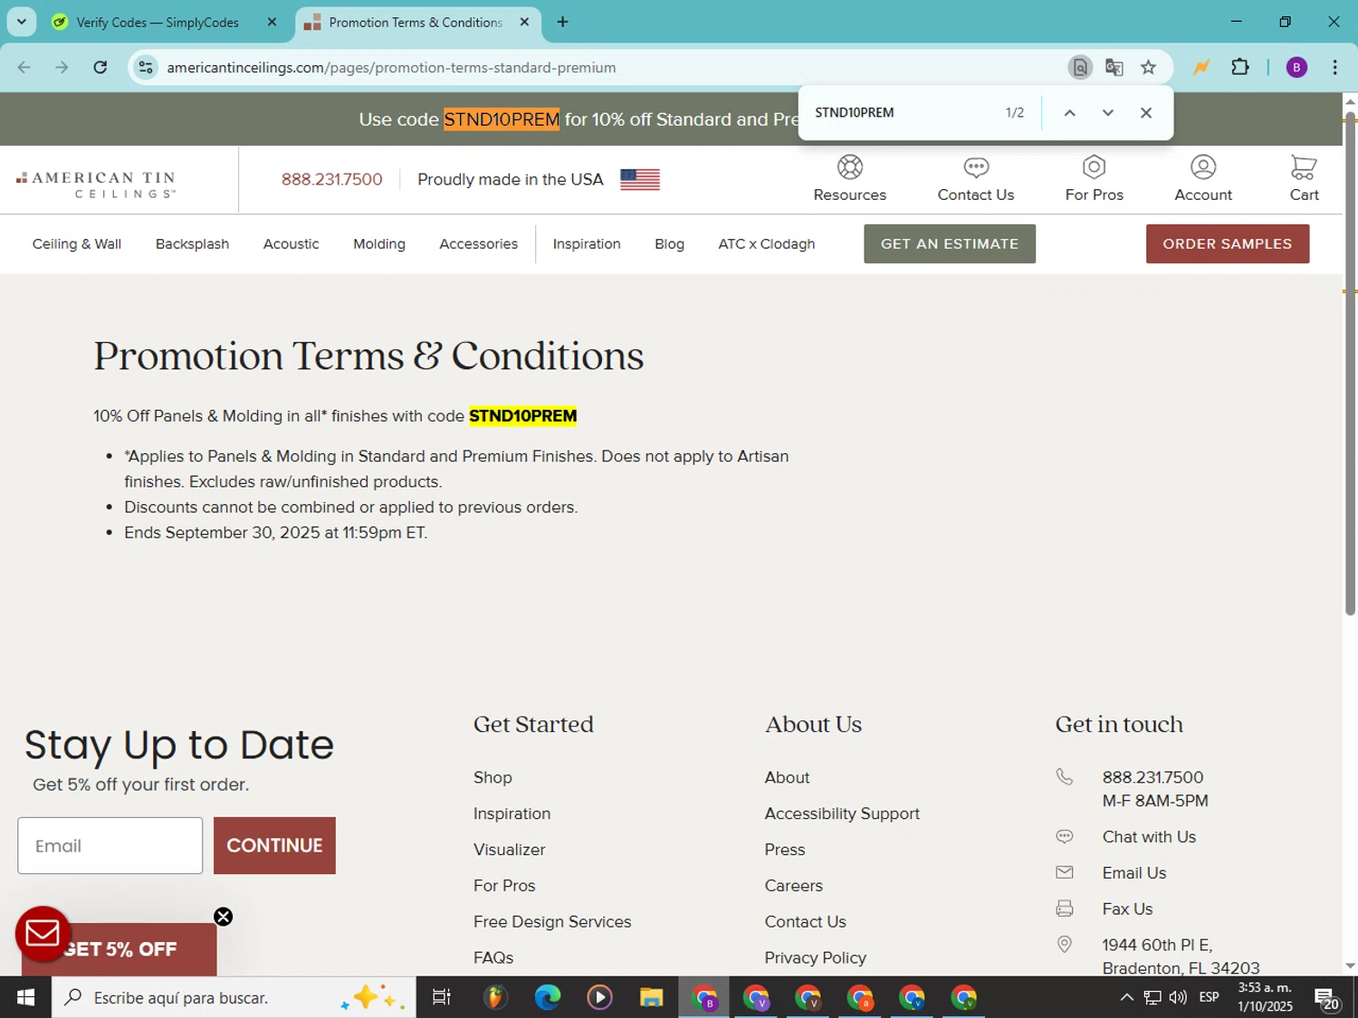This screenshot has height=1018, width=1358.
Task: Open the shopping Cart icon
Action: click(1304, 167)
